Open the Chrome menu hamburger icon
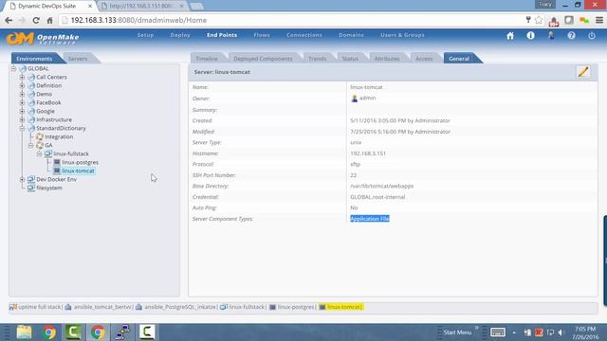Viewport: 607px width, 341px height. click(598, 20)
